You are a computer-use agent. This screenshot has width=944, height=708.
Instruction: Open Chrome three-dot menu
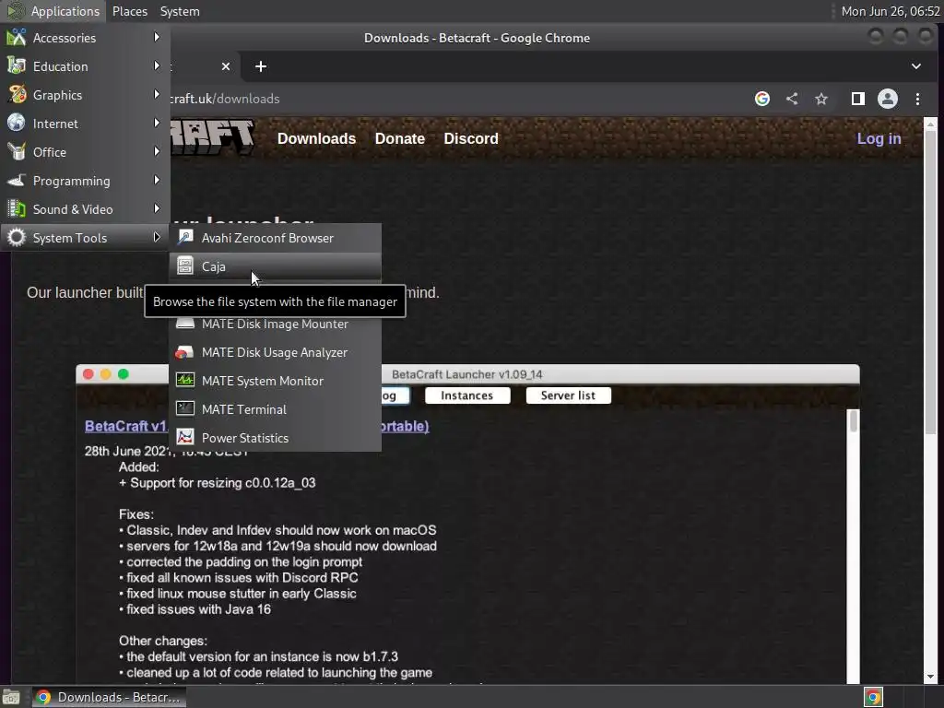[917, 99]
